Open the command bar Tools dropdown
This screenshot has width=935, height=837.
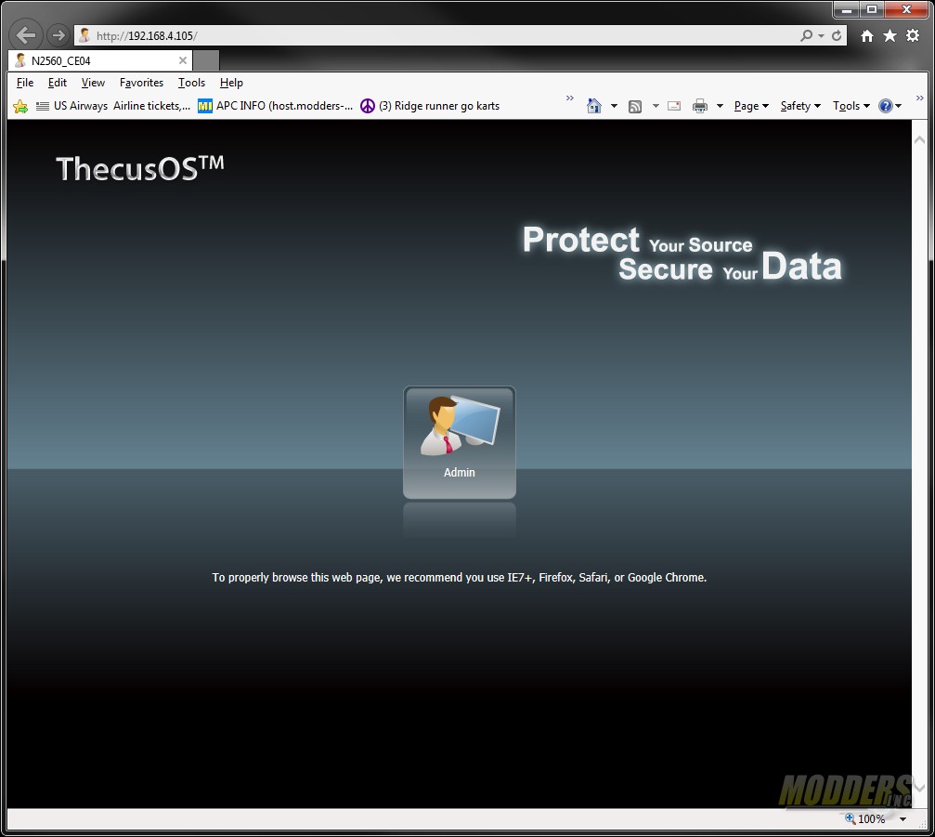click(x=851, y=106)
